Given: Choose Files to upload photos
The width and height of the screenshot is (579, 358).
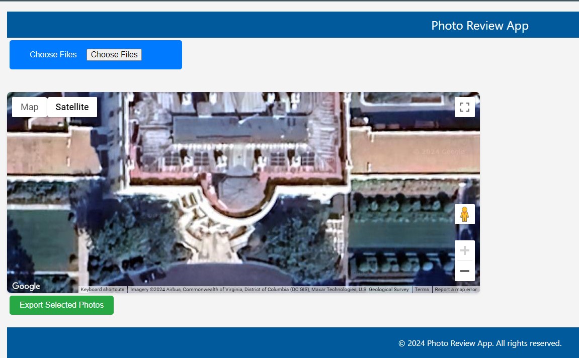Looking at the screenshot, I should 114,54.
